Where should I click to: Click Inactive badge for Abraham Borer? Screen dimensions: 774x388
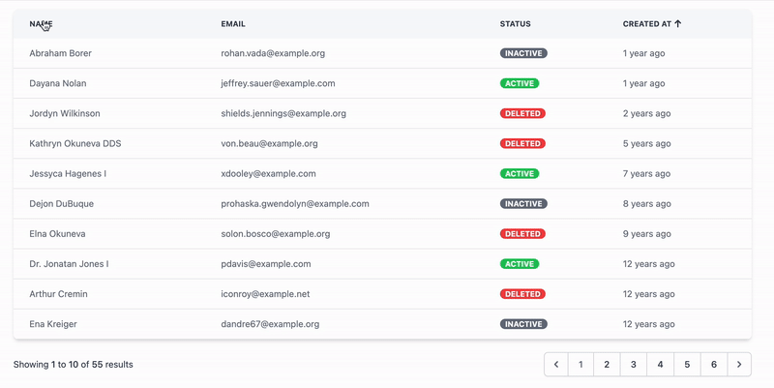click(523, 54)
